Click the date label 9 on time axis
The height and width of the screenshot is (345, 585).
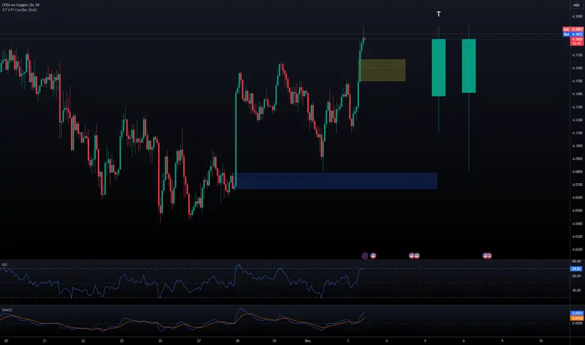point(502,341)
